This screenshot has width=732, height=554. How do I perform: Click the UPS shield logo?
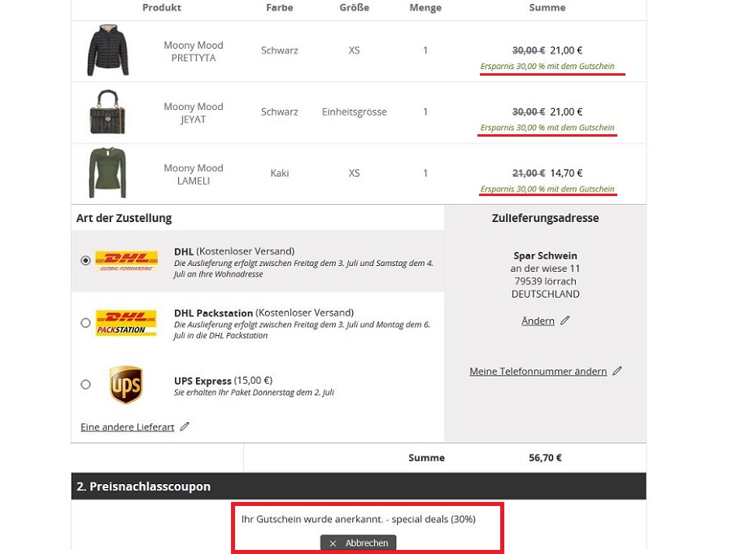click(x=126, y=385)
